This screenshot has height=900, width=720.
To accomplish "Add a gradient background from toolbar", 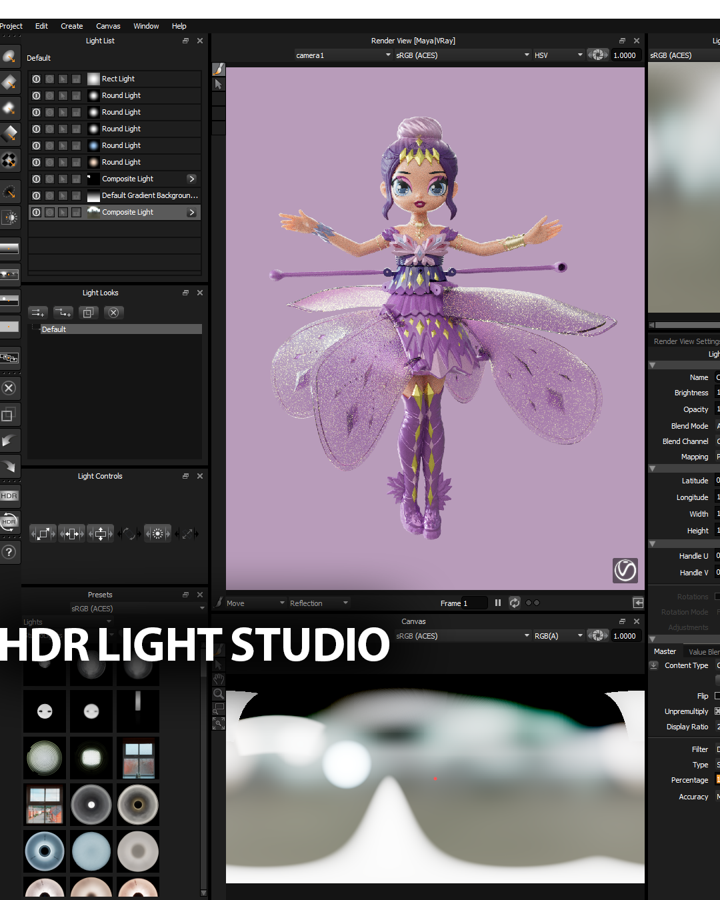I will coord(9,249).
